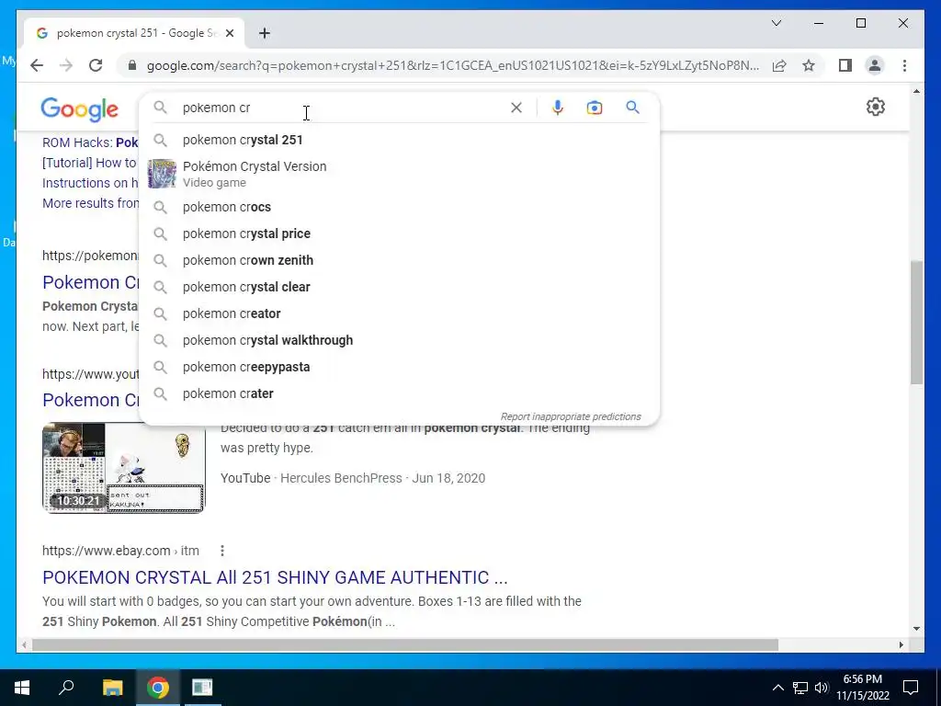Open network status tray icon
Viewport: 941px width, 706px height.
800,688
